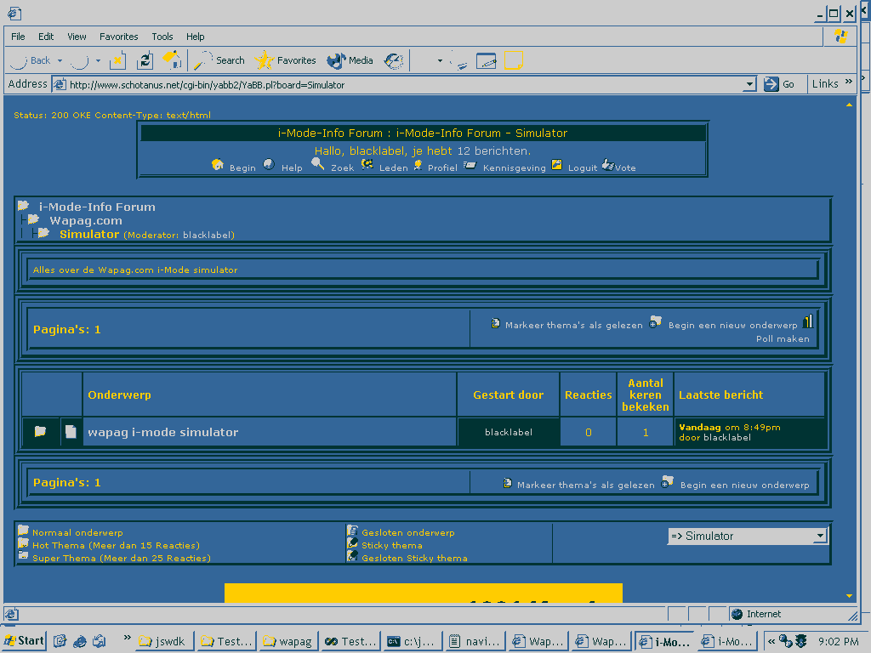Click the address bar URL field
Image resolution: width=871 pixels, height=653 pixels.
click(x=400, y=84)
